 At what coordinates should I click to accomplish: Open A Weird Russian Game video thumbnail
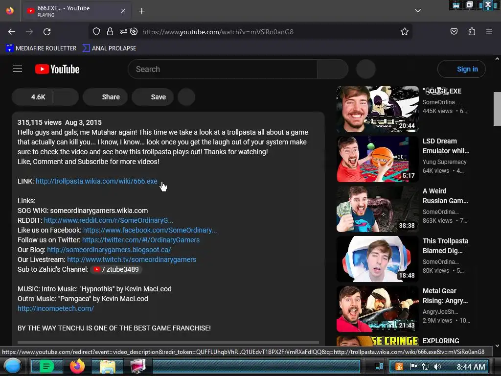pos(377,209)
